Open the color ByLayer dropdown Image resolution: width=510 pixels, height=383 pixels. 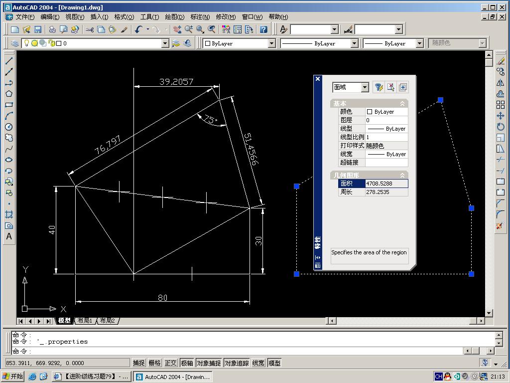coord(272,43)
